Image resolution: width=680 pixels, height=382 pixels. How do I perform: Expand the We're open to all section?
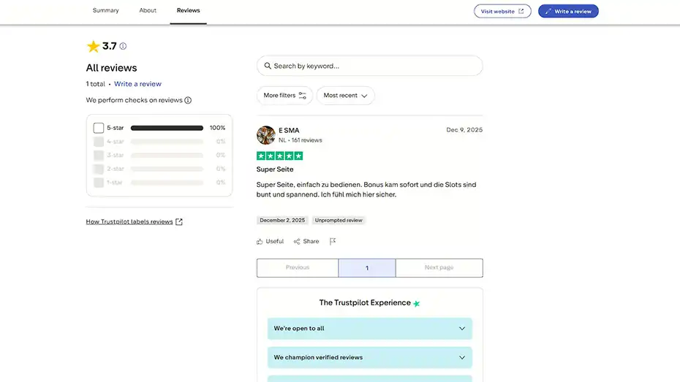tap(369, 329)
